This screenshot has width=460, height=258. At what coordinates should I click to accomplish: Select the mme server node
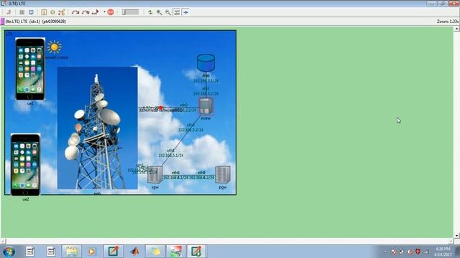(206, 107)
